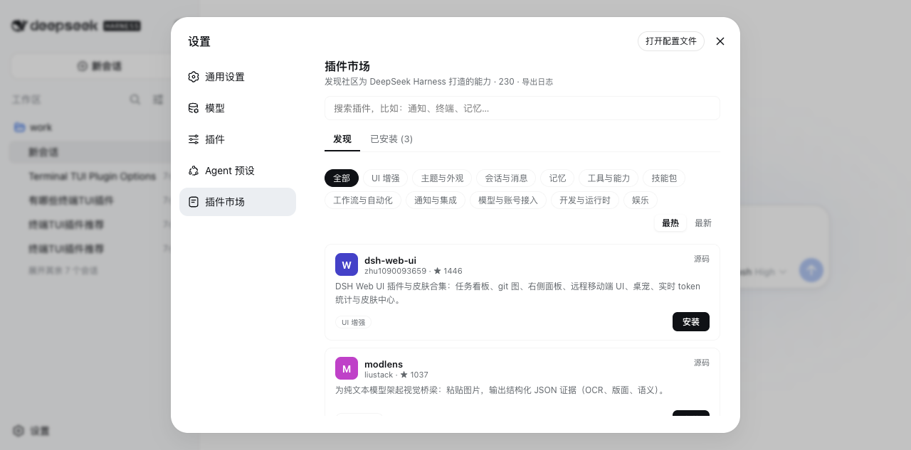The image size is (911, 450).
Task: Select the 全部 category filter
Action: tap(342, 178)
